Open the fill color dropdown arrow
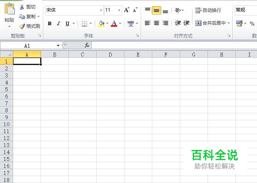 pos(107,24)
